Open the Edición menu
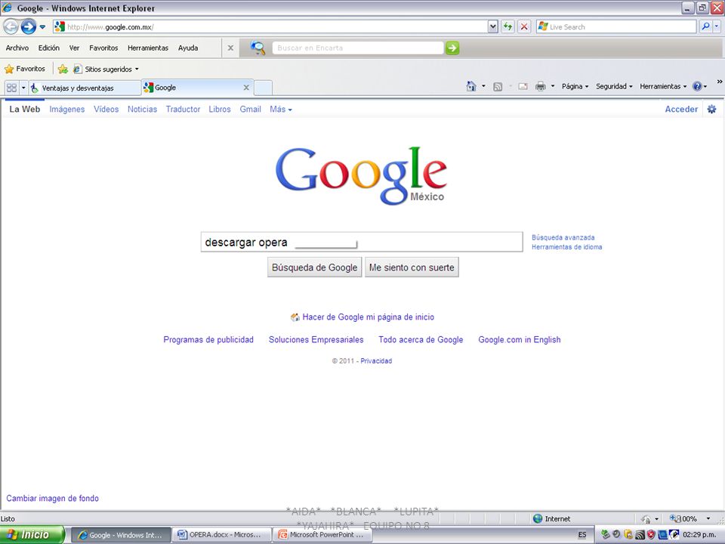The image size is (725, 544). (49, 48)
